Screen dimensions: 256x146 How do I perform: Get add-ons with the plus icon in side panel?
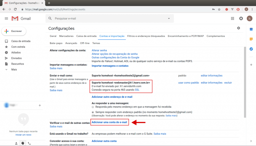[x=251, y=65]
